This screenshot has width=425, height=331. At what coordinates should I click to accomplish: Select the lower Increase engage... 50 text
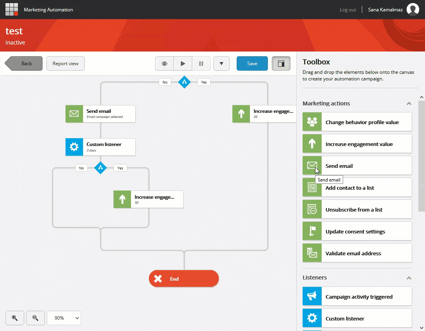[154, 199]
